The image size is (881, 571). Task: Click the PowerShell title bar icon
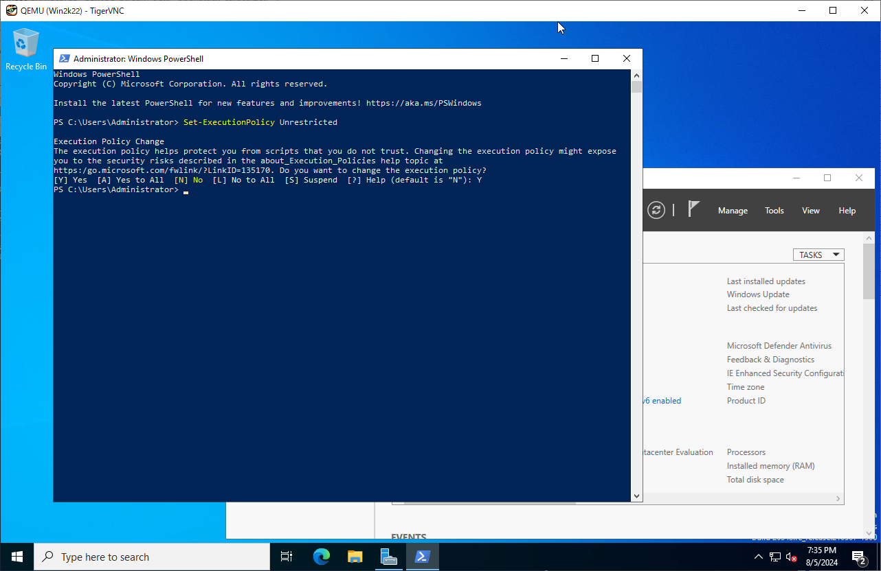[65, 59]
